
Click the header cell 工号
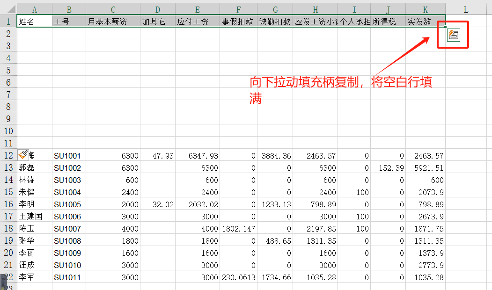tap(69, 22)
